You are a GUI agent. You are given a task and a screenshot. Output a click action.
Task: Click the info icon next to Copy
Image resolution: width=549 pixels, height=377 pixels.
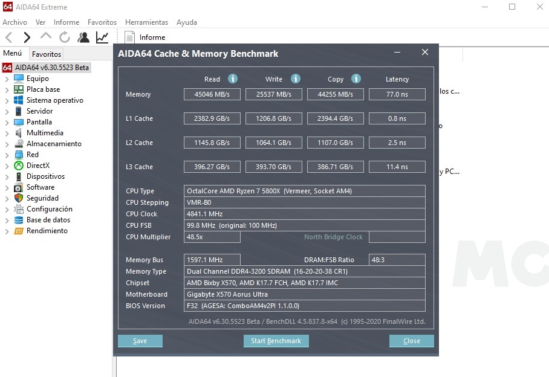pyautogui.click(x=356, y=79)
